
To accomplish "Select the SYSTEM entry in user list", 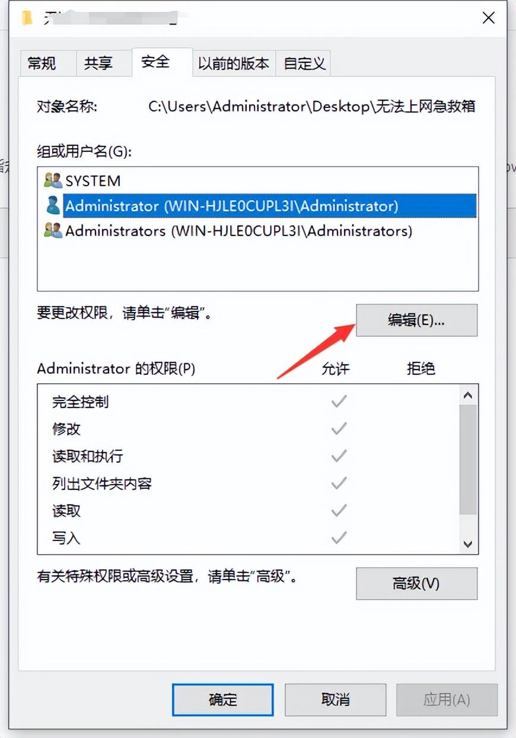I will tap(257, 180).
